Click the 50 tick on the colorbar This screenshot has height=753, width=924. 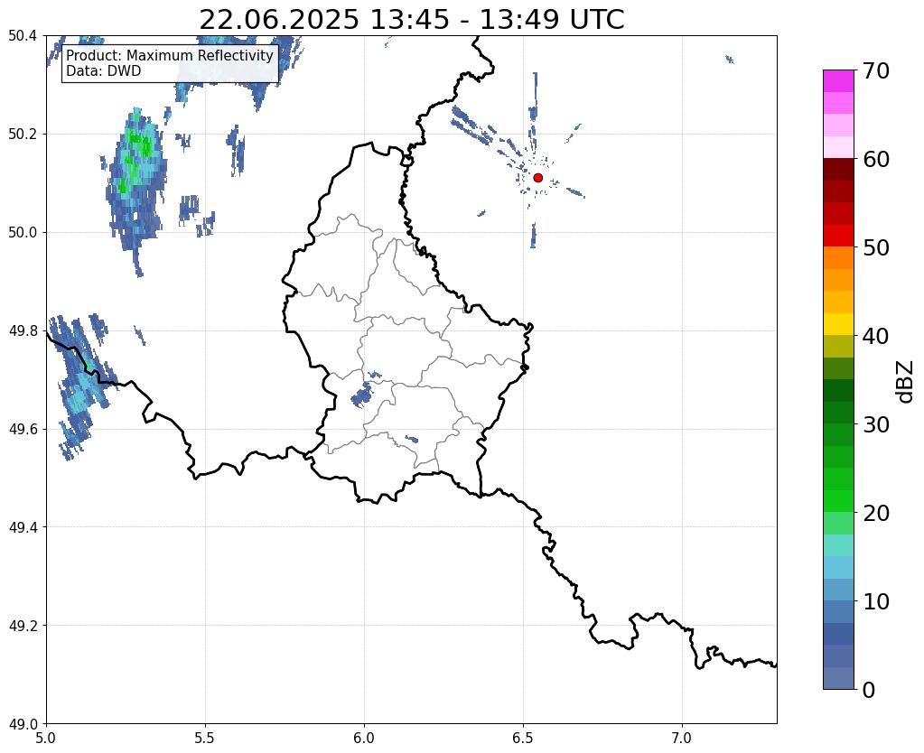tap(876, 247)
